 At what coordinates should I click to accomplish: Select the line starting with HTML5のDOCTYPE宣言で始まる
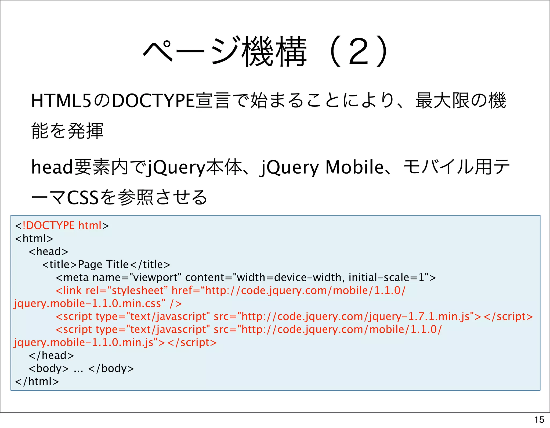[269, 101]
